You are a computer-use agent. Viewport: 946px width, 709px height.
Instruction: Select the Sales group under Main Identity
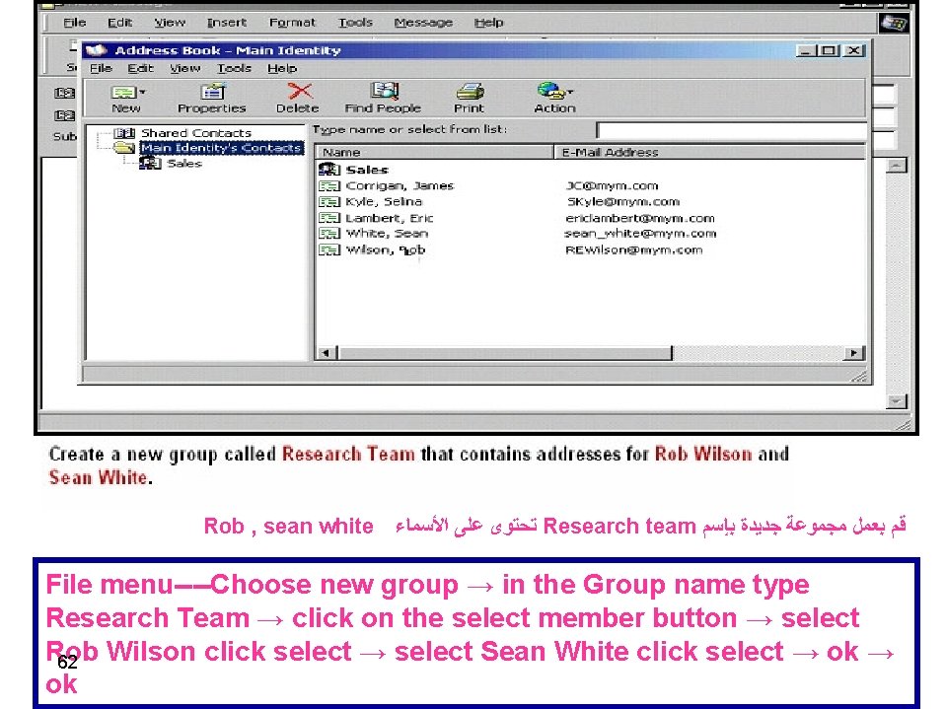pyautogui.click(x=184, y=164)
